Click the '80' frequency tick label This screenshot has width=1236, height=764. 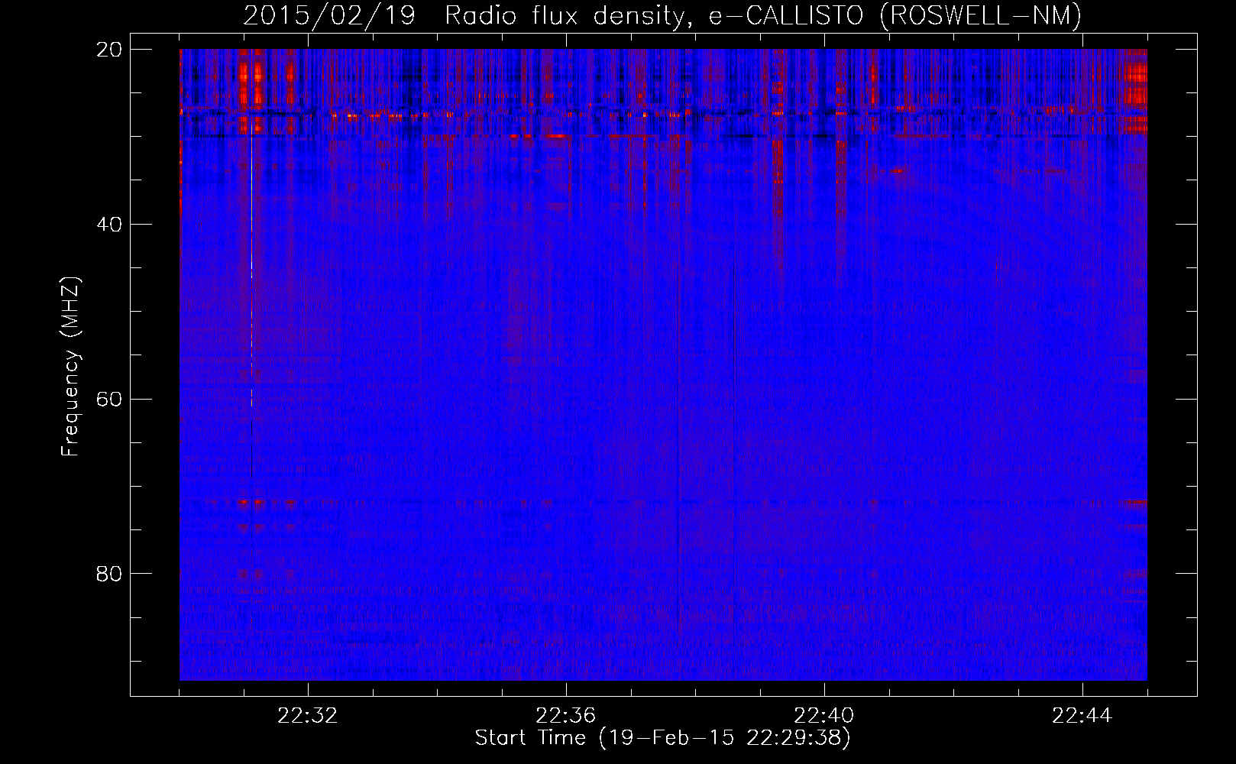click(109, 574)
